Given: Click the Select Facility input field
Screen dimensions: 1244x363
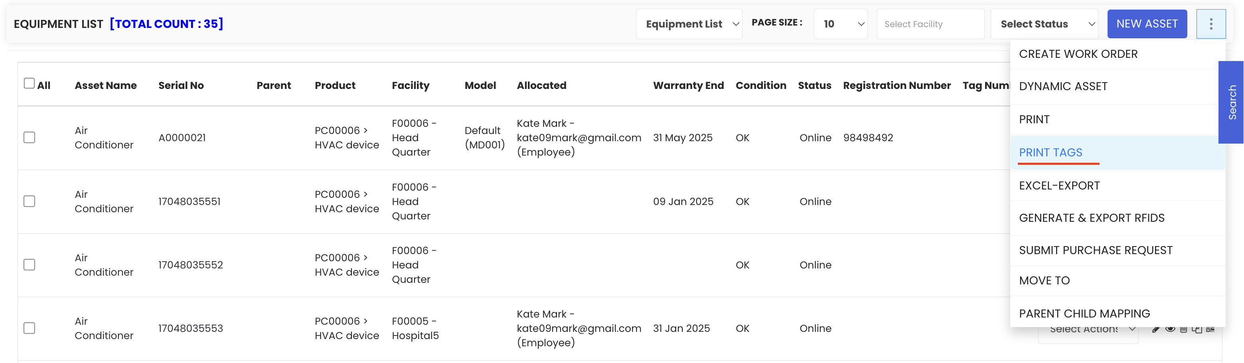Looking at the screenshot, I should tap(930, 24).
